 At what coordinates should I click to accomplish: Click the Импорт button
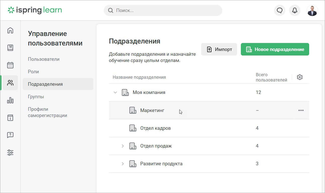click(219, 49)
